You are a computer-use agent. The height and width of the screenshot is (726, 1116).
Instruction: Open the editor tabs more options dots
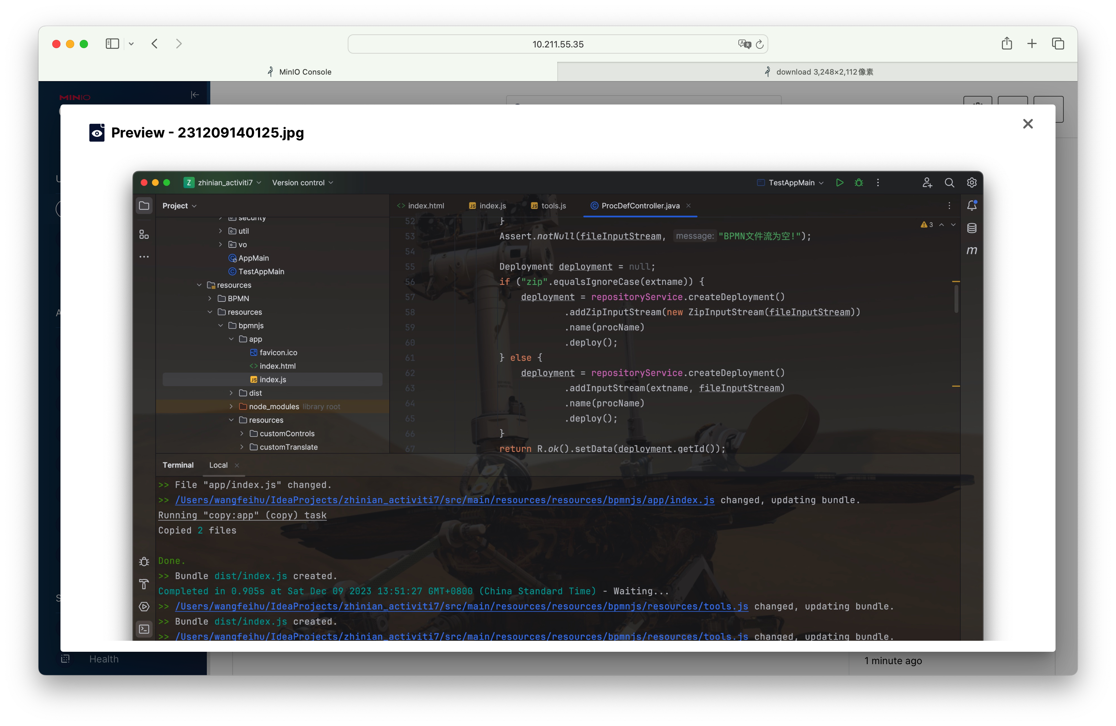[x=949, y=206]
